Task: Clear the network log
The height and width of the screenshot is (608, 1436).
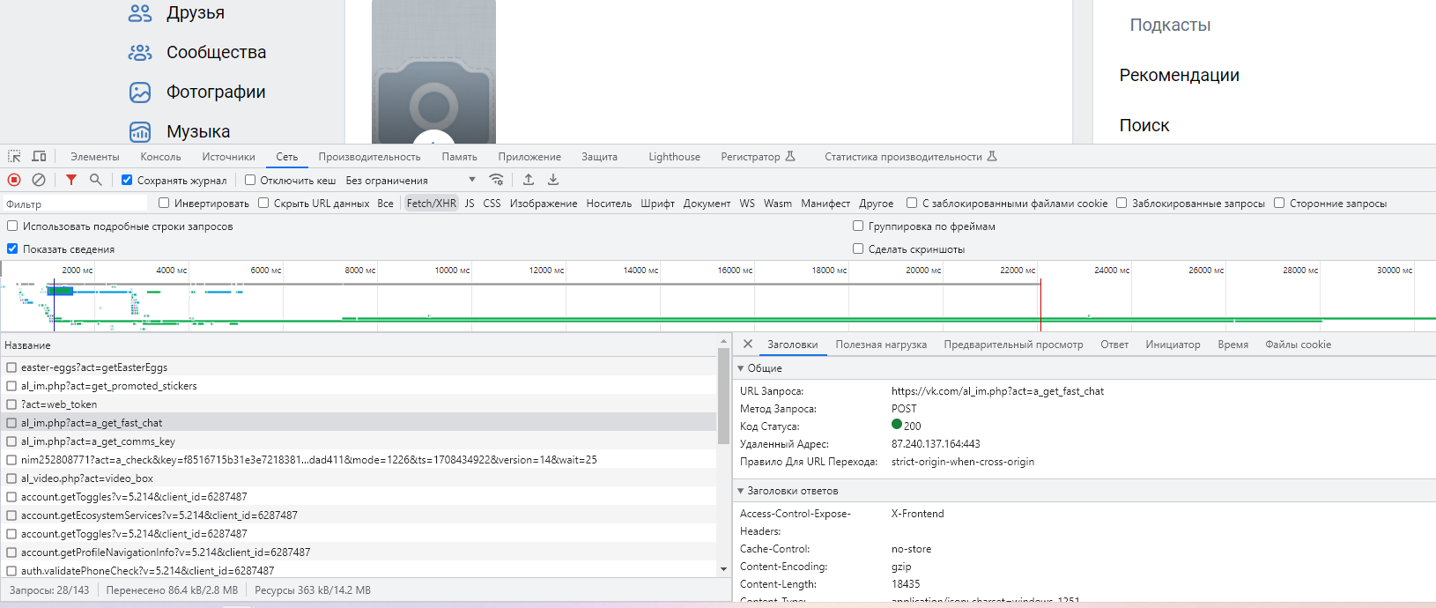Action: [39, 180]
